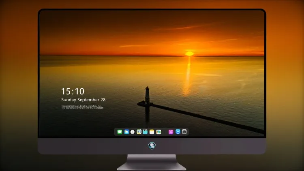
Task: Open the yellow Notes app in dock
Action: pyautogui.click(x=152, y=132)
